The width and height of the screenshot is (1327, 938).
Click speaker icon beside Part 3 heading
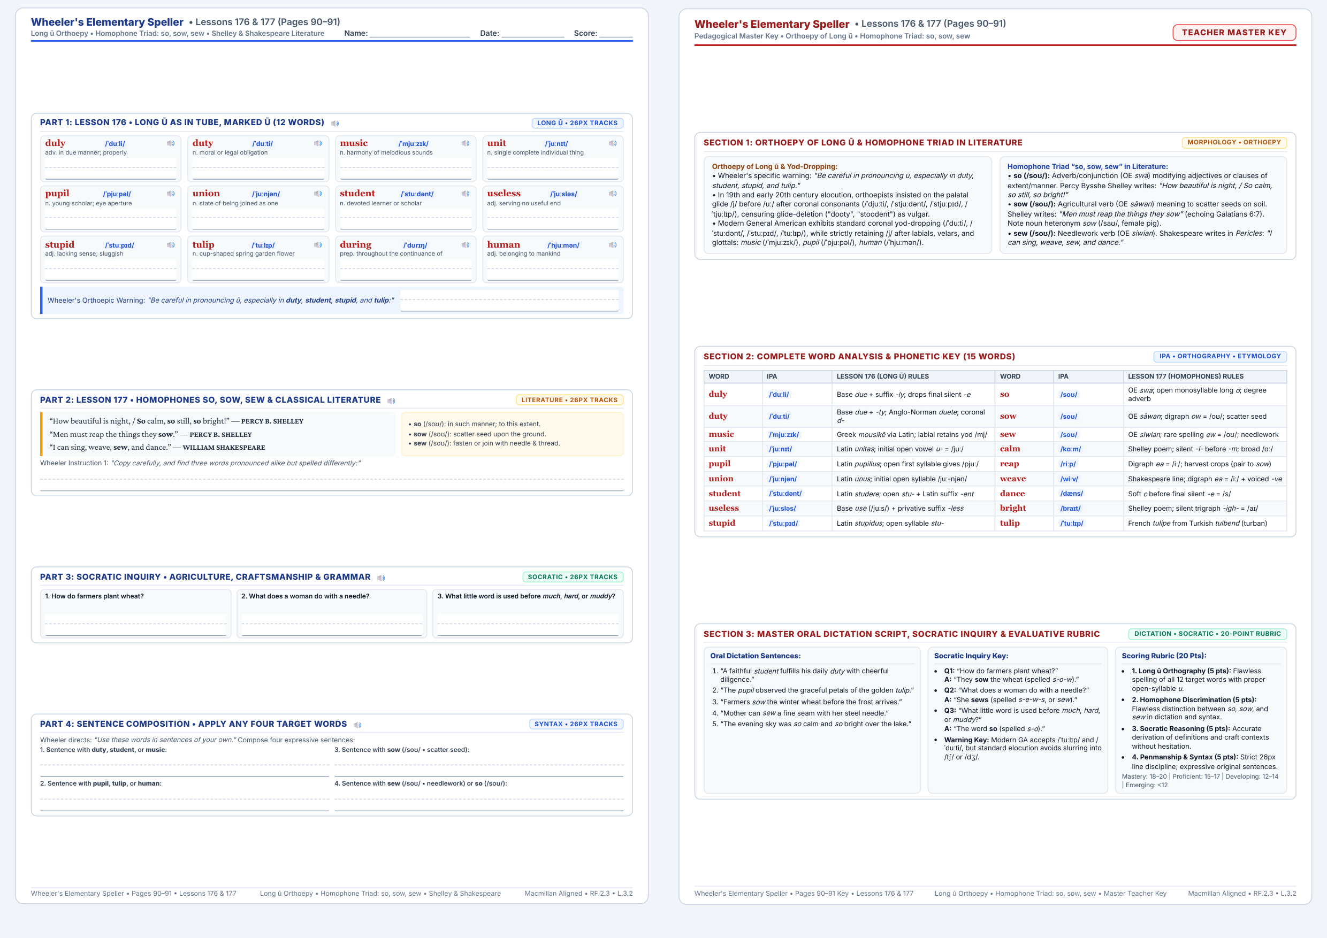tap(381, 578)
